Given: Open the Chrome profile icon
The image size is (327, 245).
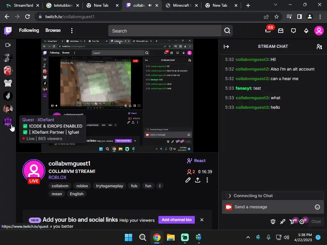Looking at the screenshot, I should [310, 17].
